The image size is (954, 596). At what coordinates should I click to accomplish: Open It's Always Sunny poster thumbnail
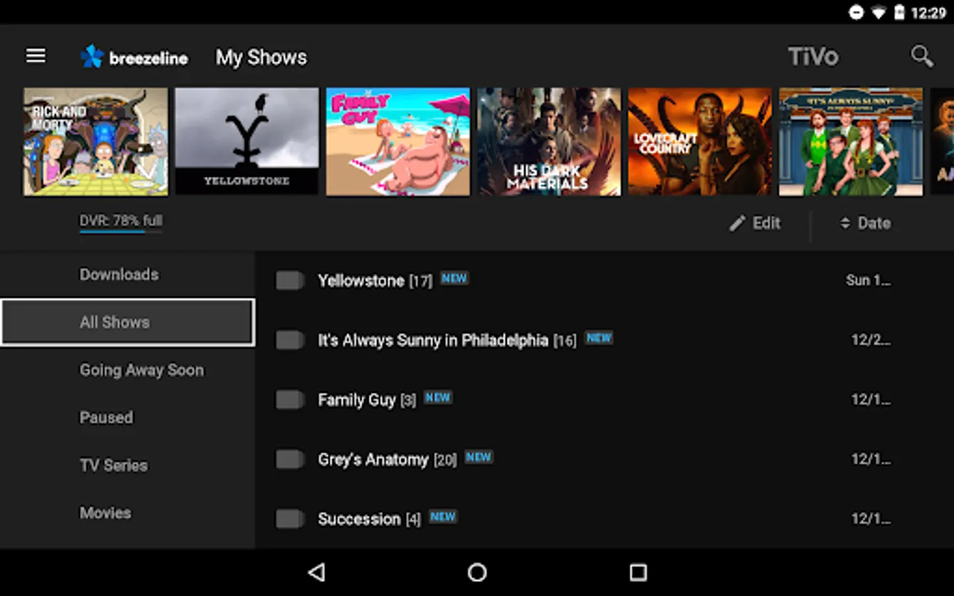pyautogui.click(x=851, y=142)
